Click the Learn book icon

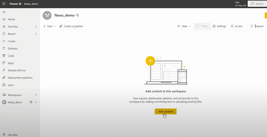(4, 85)
